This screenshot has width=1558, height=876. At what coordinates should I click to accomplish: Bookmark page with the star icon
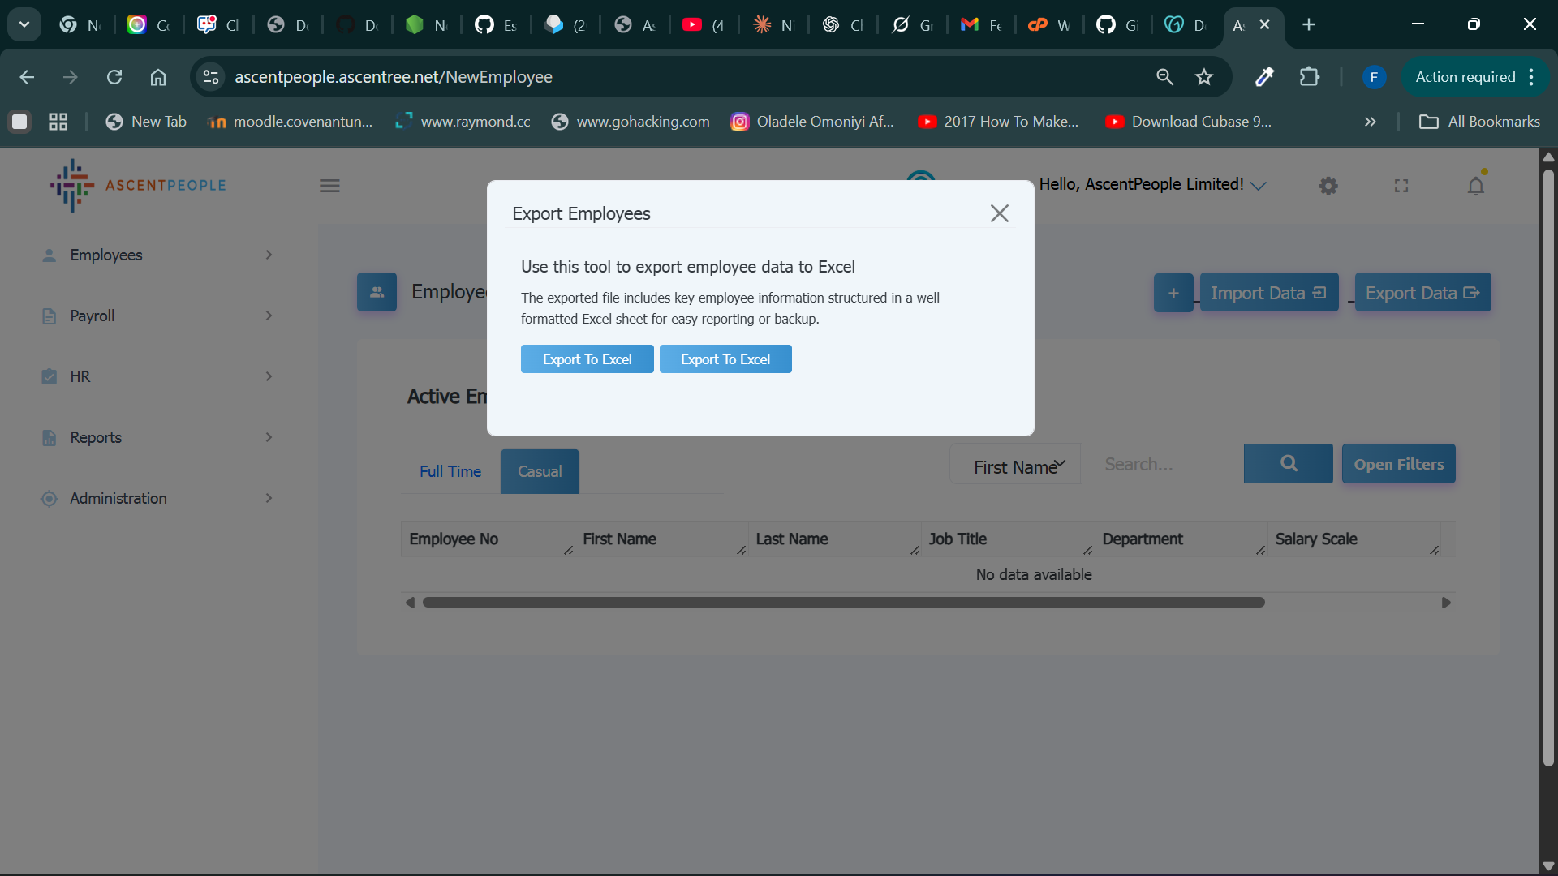[1203, 77]
